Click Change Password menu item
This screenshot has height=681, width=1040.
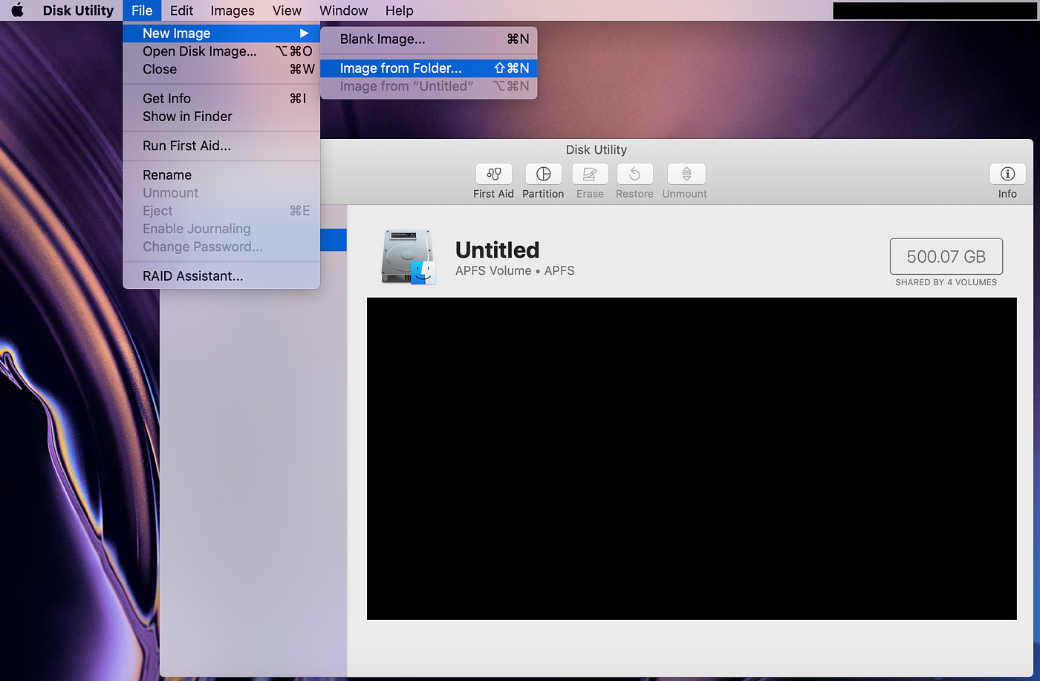coord(221,247)
